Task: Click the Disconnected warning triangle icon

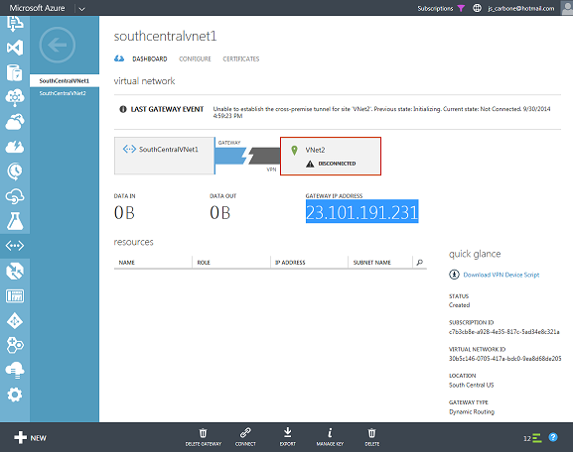Action: [x=310, y=164]
